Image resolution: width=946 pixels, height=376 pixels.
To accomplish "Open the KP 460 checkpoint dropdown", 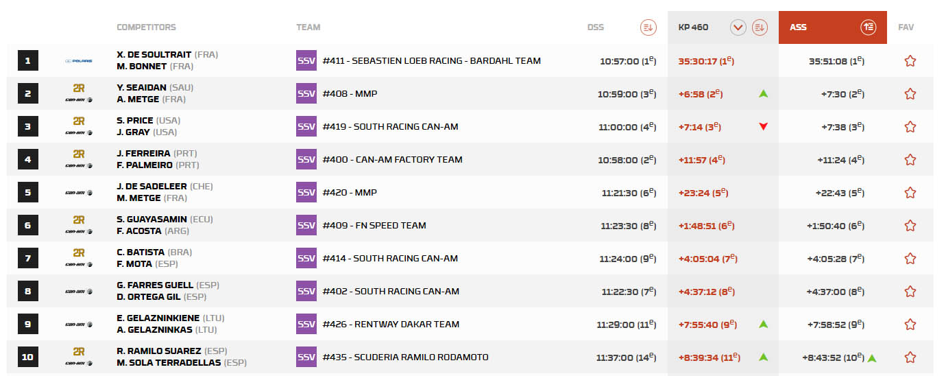I will pyautogui.click(x=738, y=27).
